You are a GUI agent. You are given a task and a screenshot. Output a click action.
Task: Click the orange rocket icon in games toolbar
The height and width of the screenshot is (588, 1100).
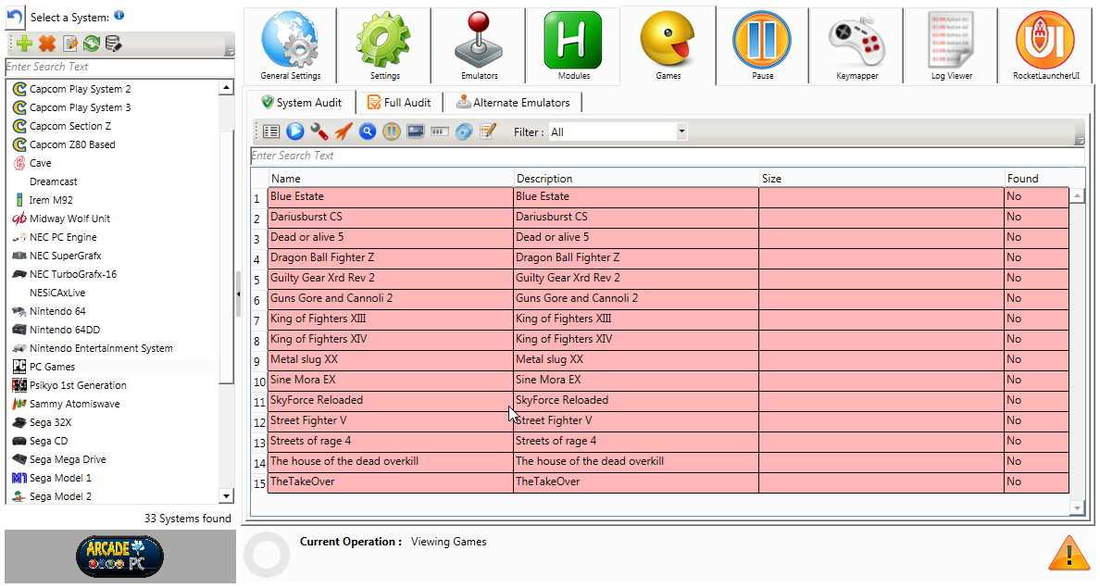(x=344, y=131)
